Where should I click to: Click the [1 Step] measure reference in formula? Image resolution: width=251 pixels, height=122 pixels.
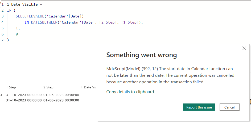pyautogui.click(x=130, y=22)
